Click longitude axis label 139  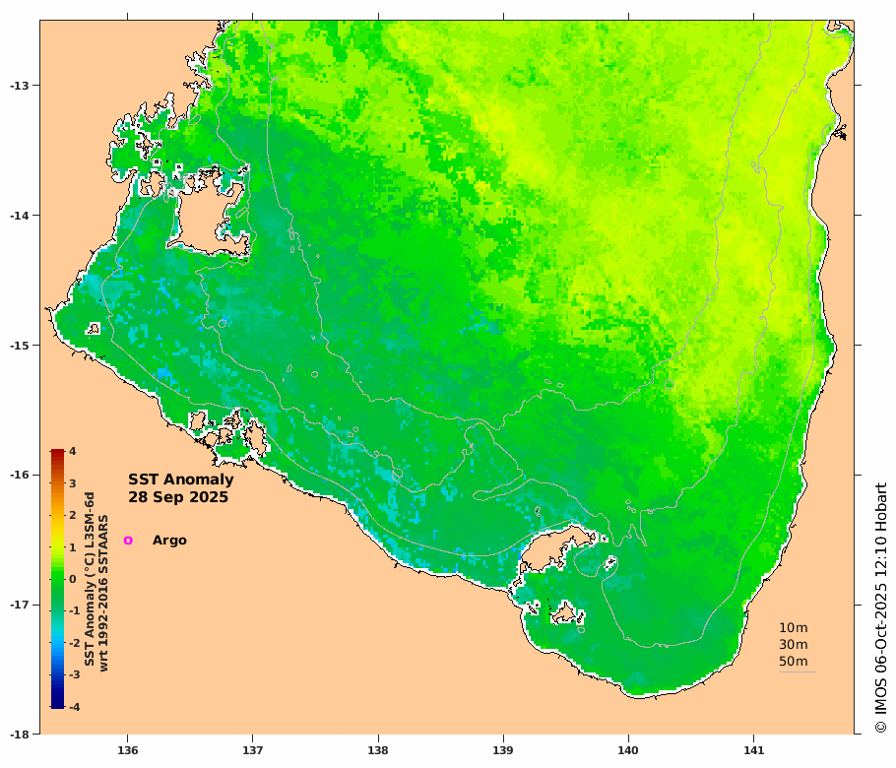503,750
